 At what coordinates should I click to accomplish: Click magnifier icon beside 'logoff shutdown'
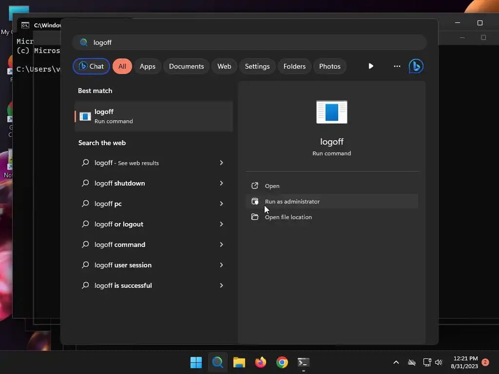click(x=85, y=183)
